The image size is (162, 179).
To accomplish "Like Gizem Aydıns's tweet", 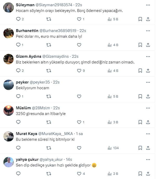I will [x=79, y=71].
